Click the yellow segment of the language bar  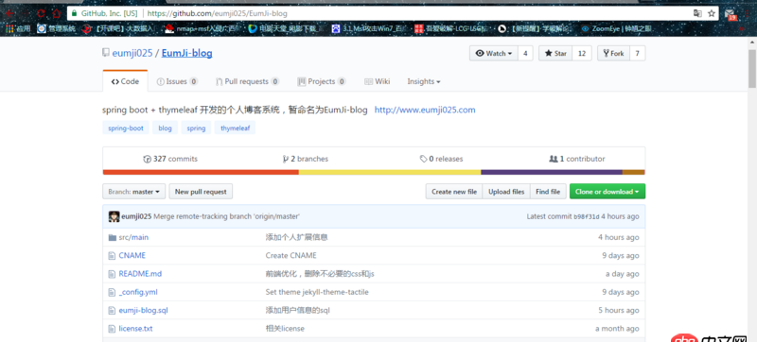390,172
